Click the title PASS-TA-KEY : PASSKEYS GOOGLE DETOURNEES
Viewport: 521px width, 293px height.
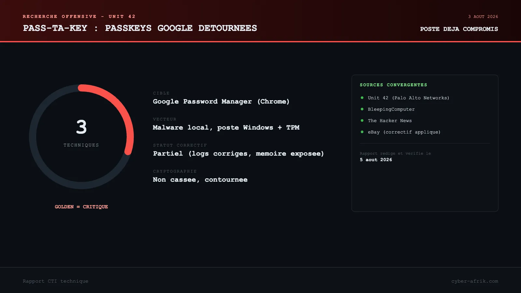click(x=140, y=28)
